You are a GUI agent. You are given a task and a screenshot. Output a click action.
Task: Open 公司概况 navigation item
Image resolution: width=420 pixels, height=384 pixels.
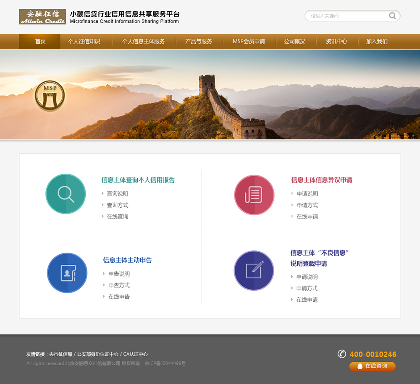[x=294, y=42]
